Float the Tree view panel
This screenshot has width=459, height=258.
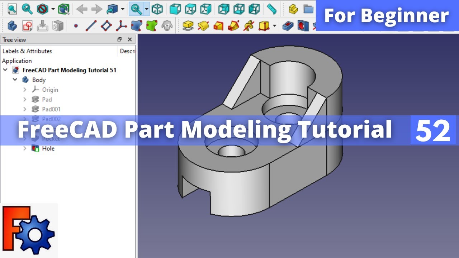120,39
